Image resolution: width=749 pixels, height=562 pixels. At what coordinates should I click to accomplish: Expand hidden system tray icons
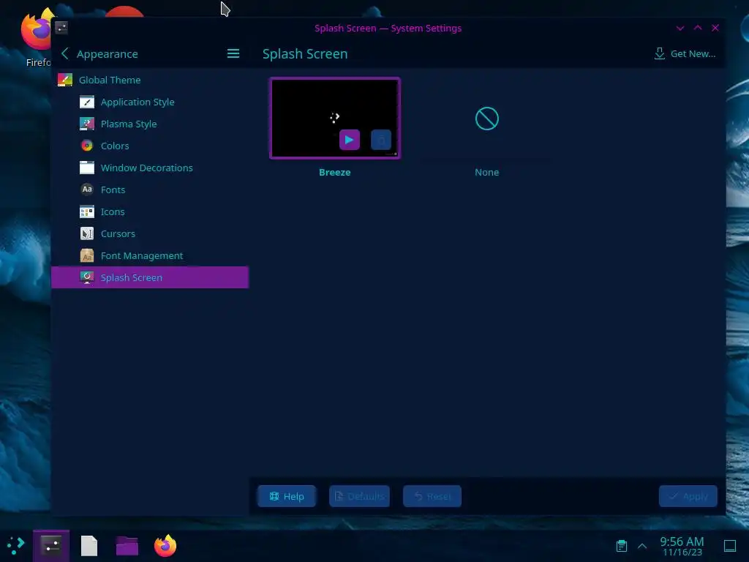pos(642,546)
